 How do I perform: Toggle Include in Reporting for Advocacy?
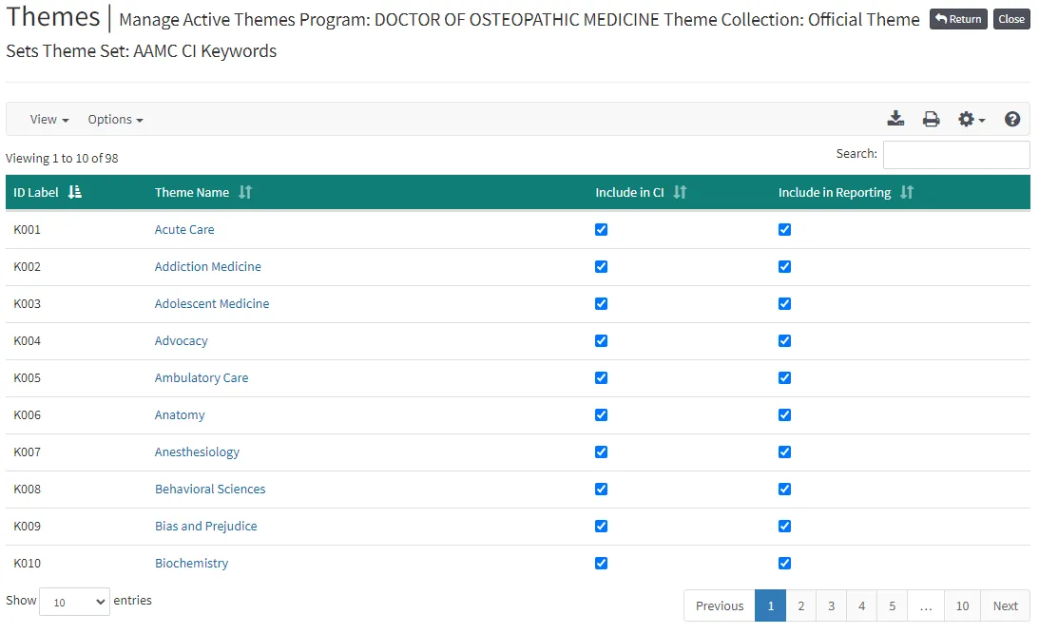(x=784, y=340)
